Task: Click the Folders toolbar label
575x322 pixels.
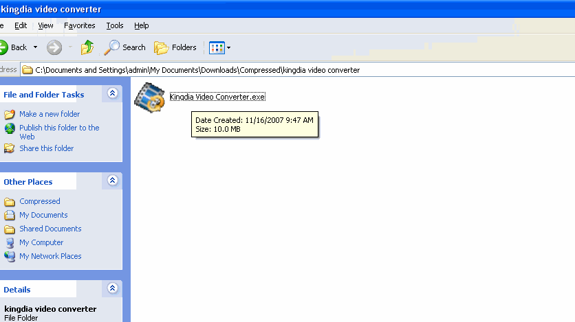Action: pyautogui.click(x=184, y=47)
